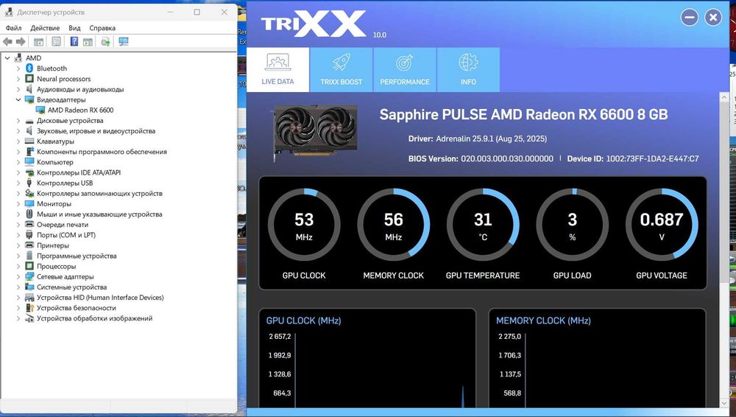Click the Properties sheet toolbar icon
Image resolution: width=736 pixels, height=417 pixels.
click(x=57, y=42)
